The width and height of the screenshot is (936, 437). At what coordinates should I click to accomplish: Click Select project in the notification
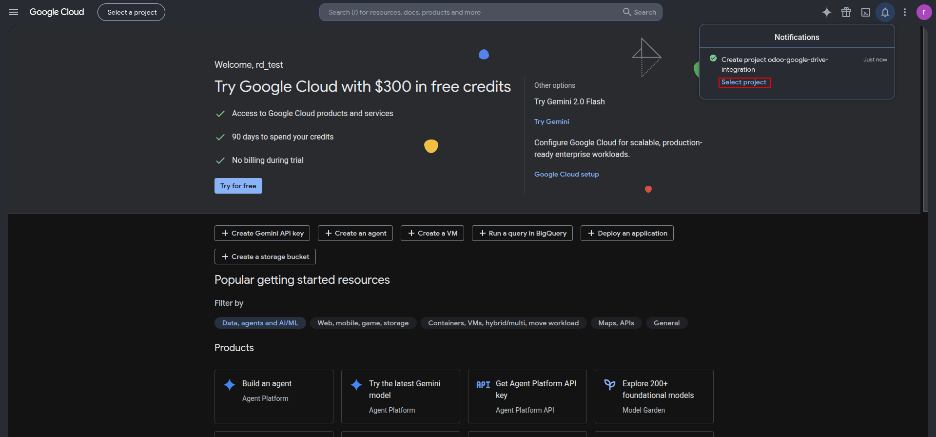[744, 82]
